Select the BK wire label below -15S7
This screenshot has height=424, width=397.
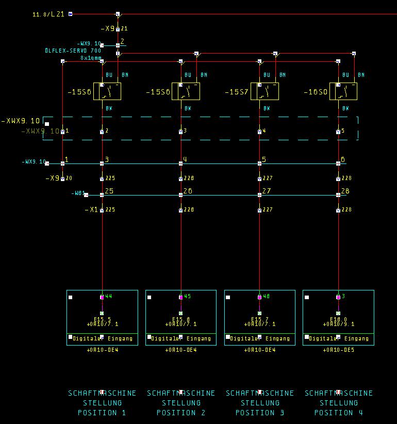267,108
